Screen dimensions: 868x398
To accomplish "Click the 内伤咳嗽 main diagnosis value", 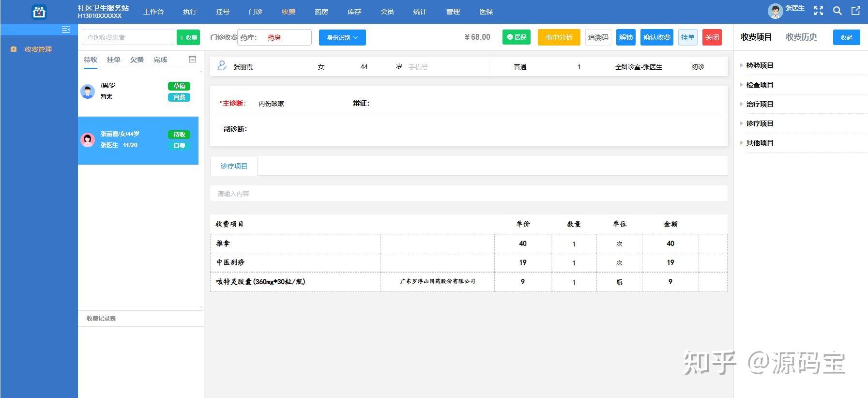I will pyautogui.click(x=271, y=104).
